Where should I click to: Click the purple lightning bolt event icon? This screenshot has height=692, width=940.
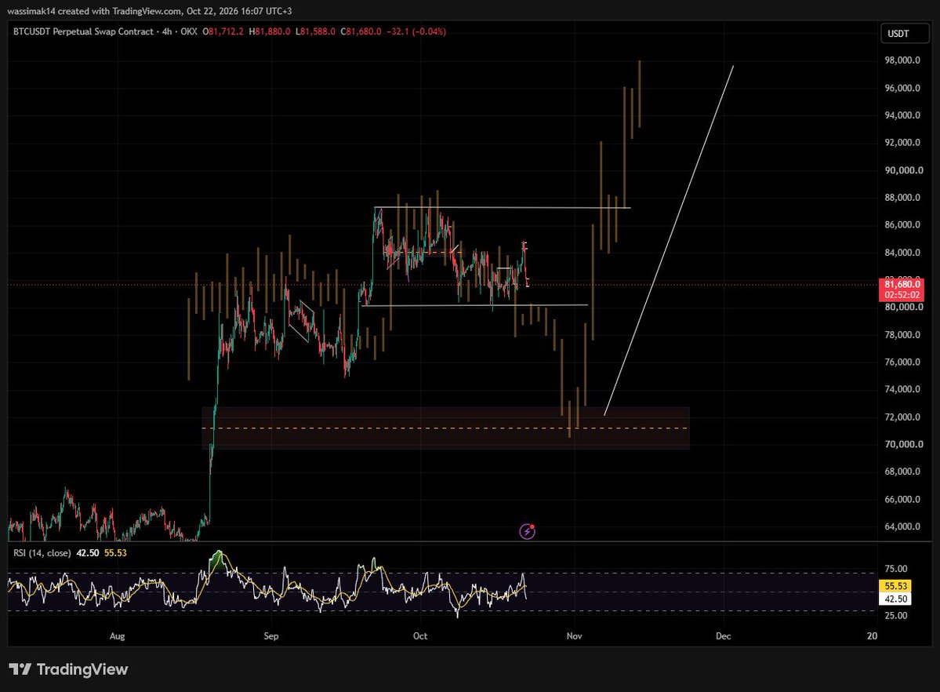click(527, 531)
